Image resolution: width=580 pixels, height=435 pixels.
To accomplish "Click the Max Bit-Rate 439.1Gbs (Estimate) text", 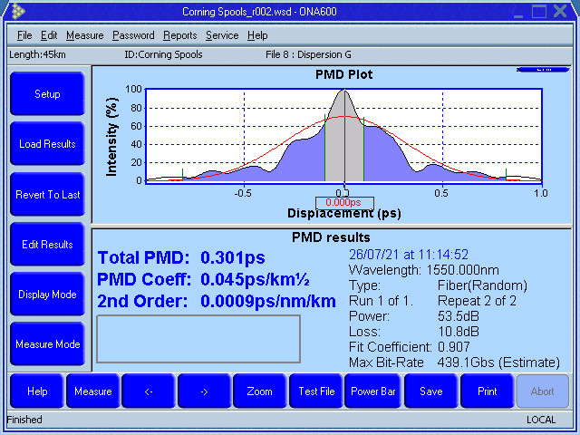I will [454, 362].
